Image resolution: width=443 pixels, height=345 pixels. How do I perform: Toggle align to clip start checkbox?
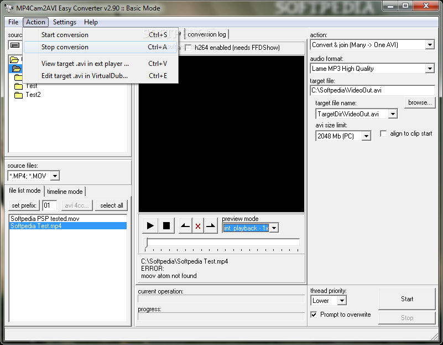(383, 133)
